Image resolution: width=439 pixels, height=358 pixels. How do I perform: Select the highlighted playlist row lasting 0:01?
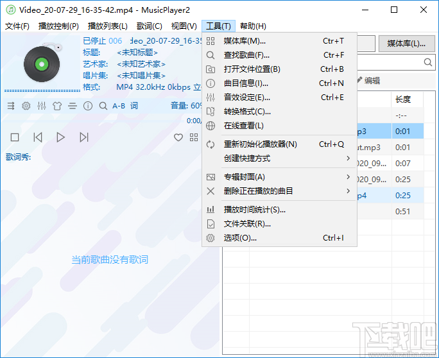(391, 132)
